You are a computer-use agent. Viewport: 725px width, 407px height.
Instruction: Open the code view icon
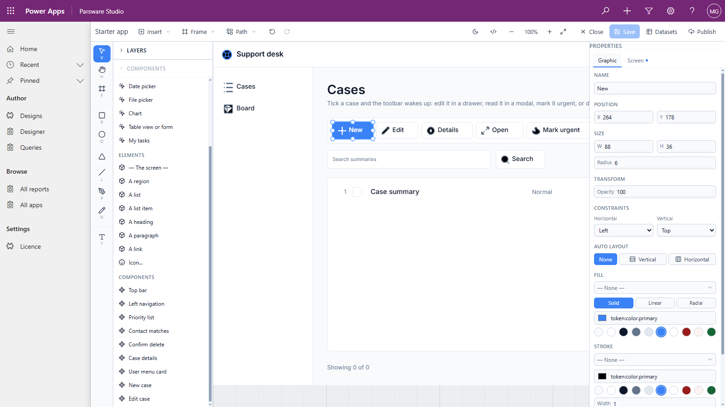[x=493, y=32]
